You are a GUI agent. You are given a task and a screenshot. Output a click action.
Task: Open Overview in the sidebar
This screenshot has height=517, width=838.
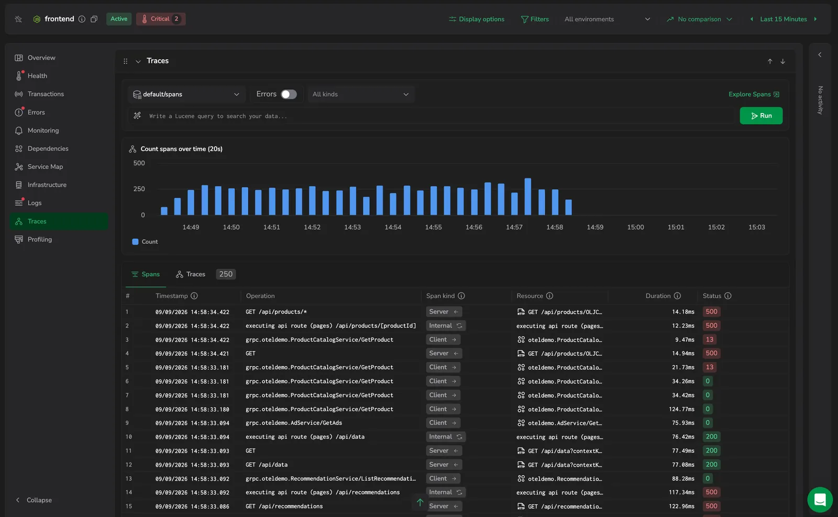pos(59,58)
